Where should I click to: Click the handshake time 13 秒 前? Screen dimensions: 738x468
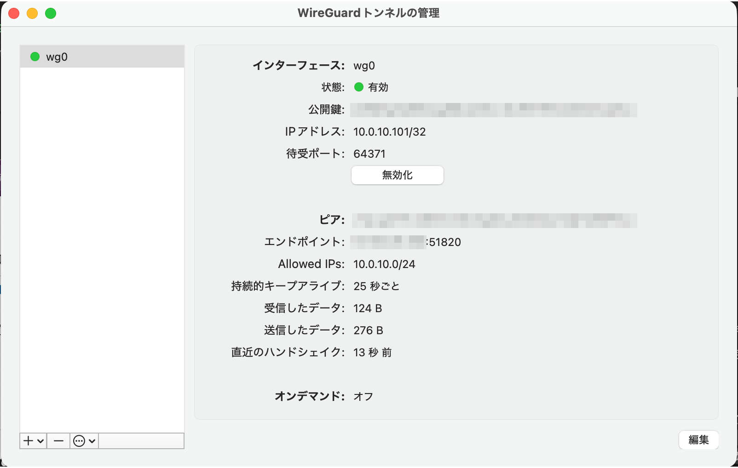(373, 352)
